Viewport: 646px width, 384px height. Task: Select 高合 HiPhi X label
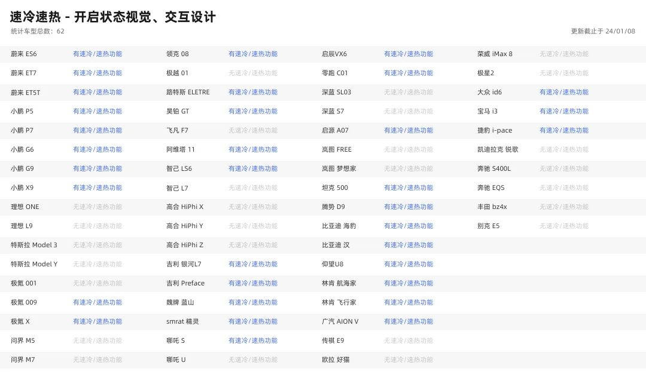click(x=185, y=207)
